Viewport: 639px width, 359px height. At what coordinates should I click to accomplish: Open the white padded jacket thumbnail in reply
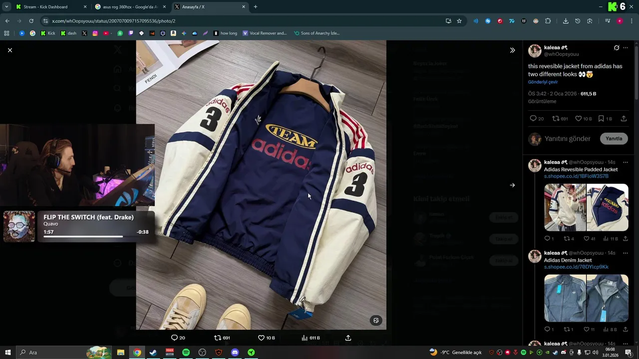(565, 207)
